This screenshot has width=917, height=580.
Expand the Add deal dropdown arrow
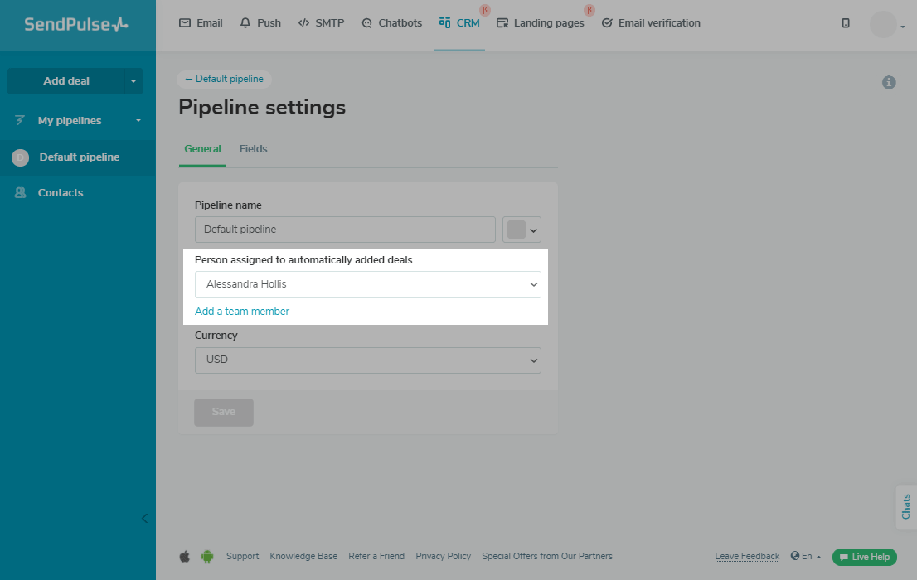[133, 81]
